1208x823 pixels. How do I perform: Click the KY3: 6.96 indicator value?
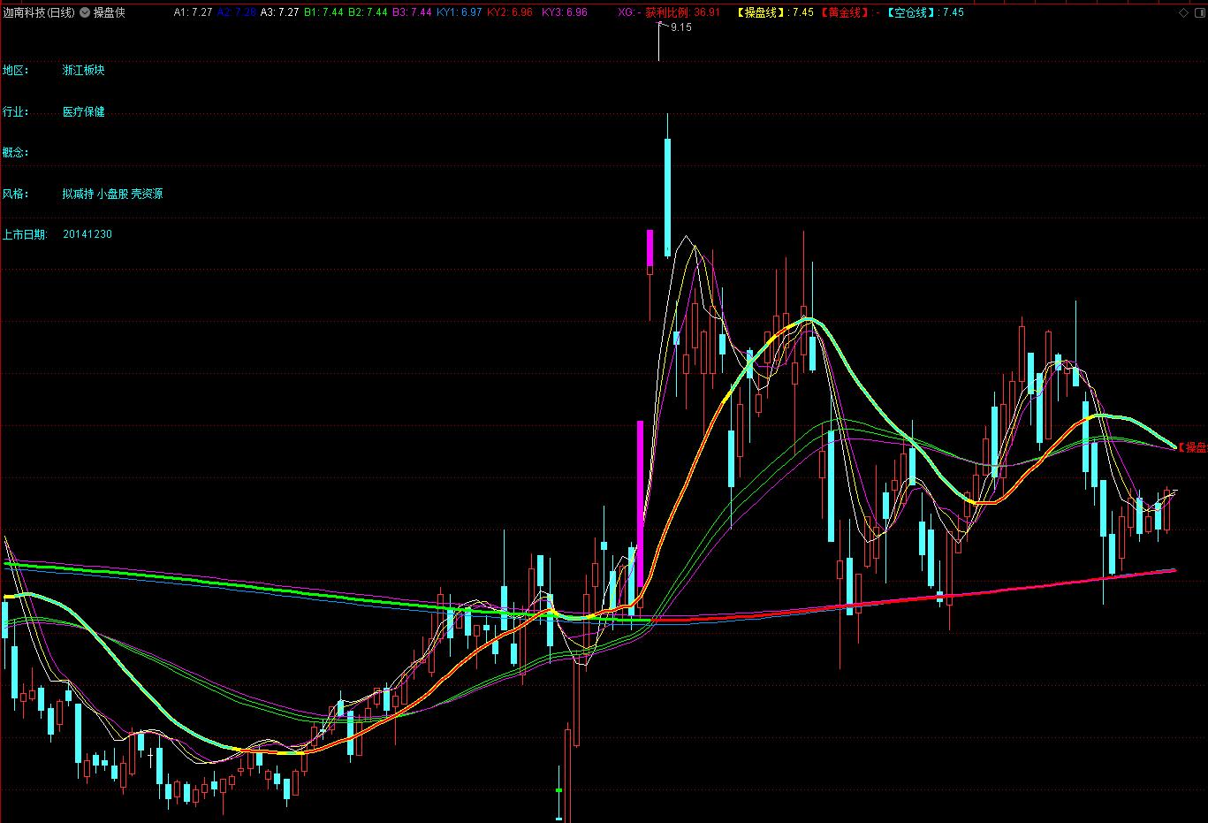(x=565, y=12)
